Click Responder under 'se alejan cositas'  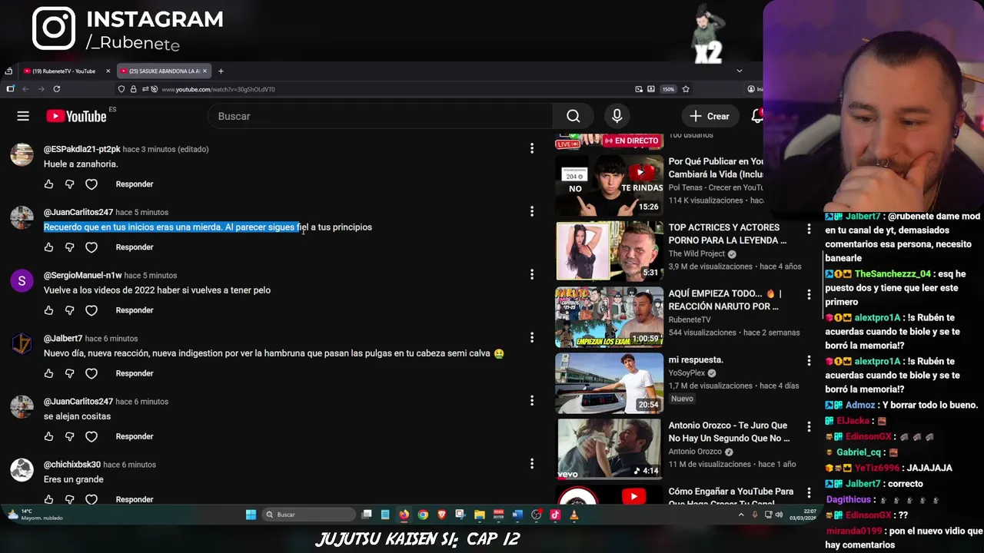tap(135, 436)
